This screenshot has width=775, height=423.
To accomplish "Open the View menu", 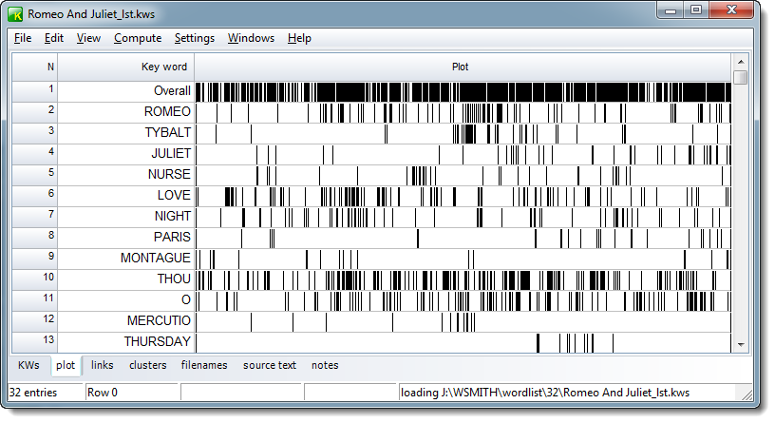I will pos(88,38).
